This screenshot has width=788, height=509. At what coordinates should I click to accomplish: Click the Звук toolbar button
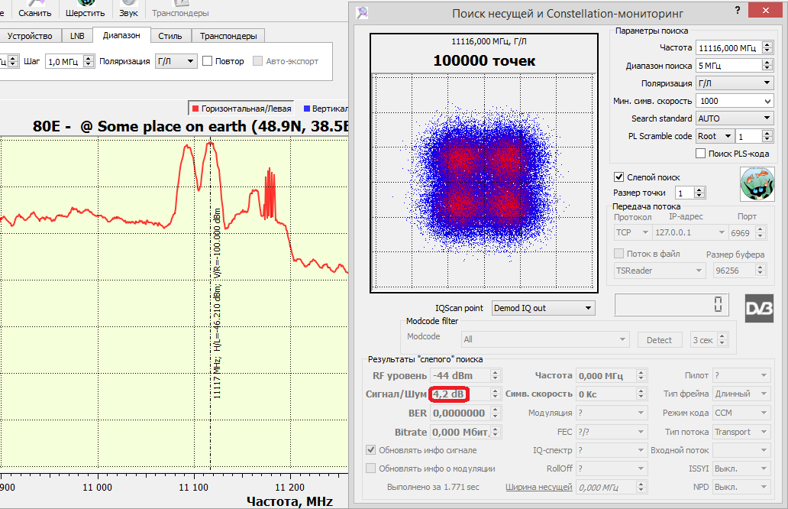[128, 9]
